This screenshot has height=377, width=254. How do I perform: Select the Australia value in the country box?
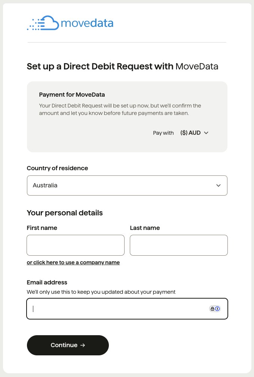tap(45, 186)
